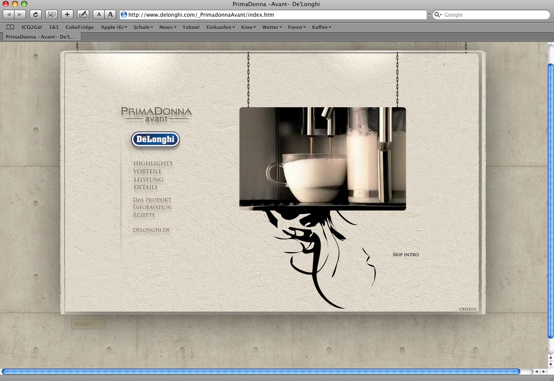Click the horizontal blue scrollbar

261,372
